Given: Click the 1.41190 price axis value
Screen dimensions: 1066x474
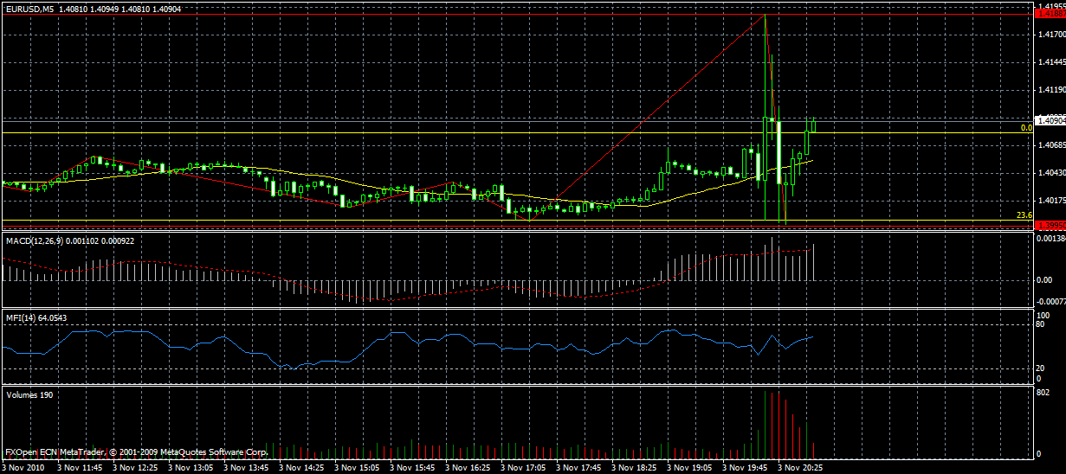Looking at the screenshot, I should pos(1050,89).
